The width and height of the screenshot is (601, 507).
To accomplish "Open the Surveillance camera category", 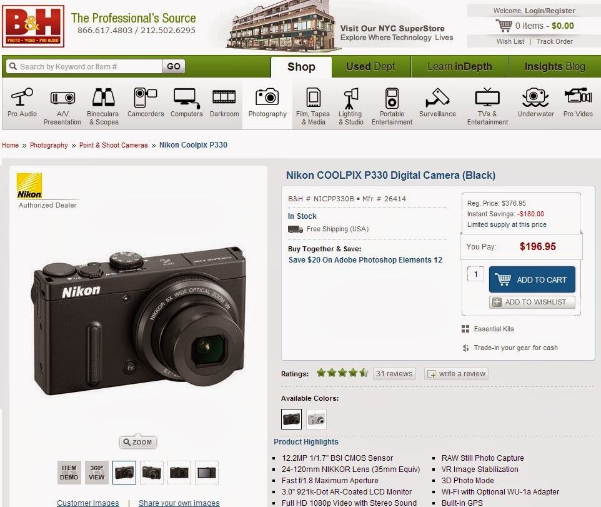I will click(x=437, y=103).
